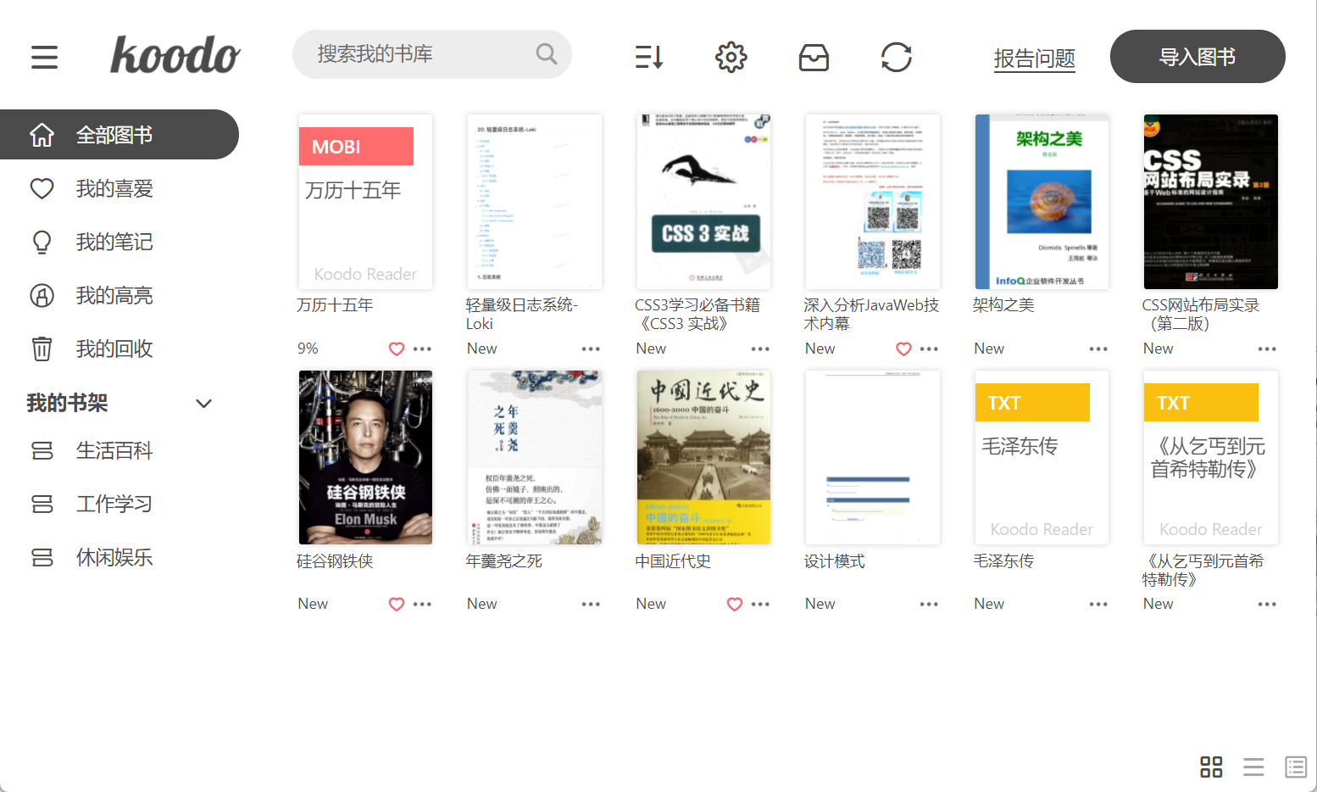
Task: Click the search magnifier icon
Action: tap(547, 54)
